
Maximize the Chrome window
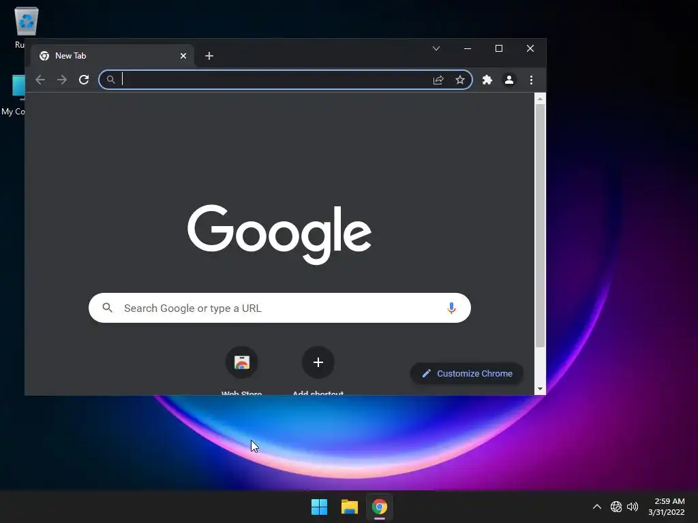499,48
